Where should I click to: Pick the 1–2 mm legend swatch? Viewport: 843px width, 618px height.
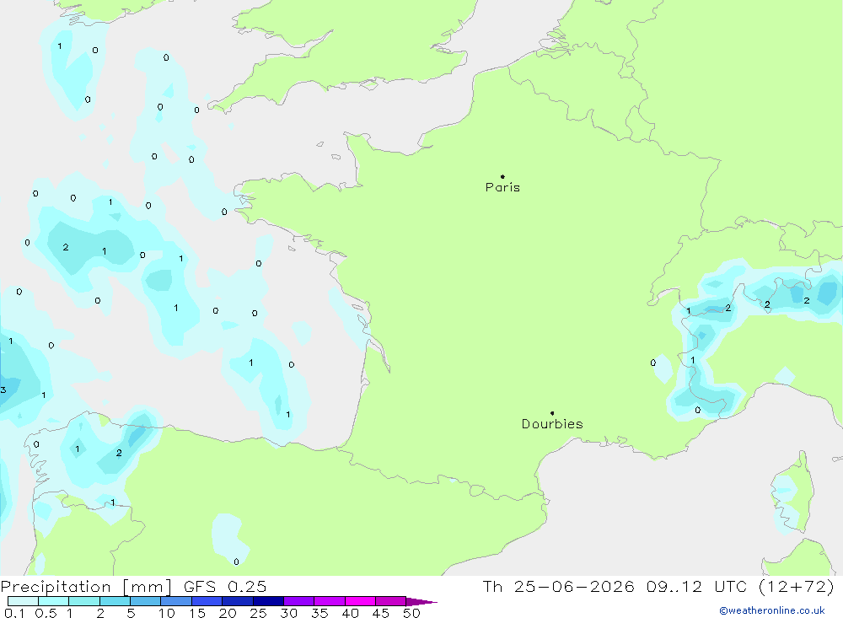point(83,601)
